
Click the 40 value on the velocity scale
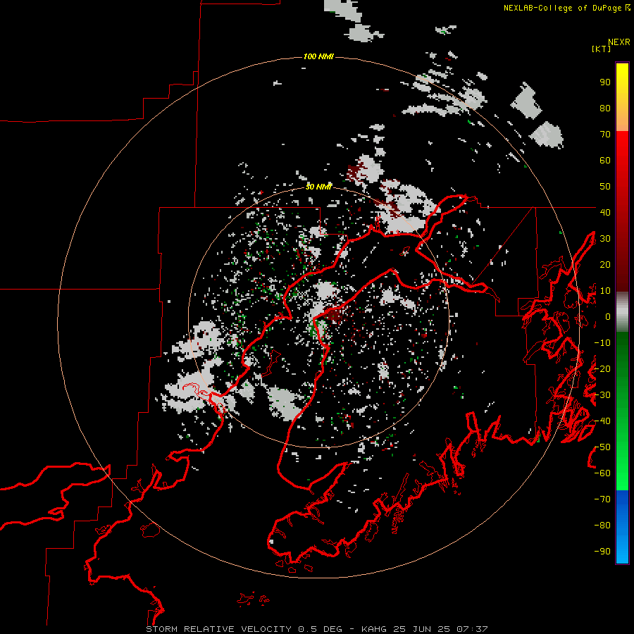click(605, 212)
